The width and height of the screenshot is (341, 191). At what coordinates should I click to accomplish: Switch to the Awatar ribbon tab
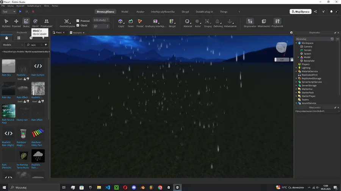point(140,12)
